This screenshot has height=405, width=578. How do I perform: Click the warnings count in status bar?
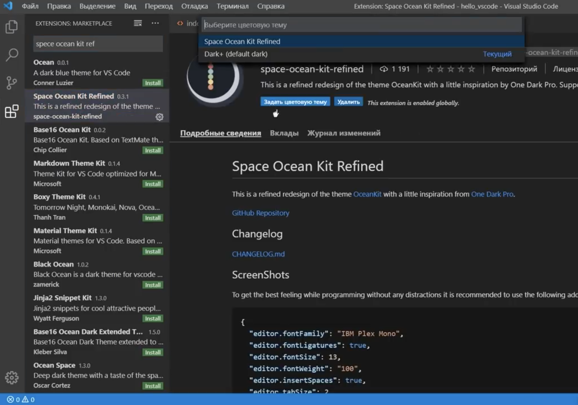(x=28, y=399)
